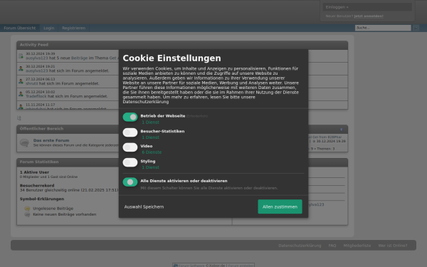Open Mitgliederliste footer link
The image size is (427, 267).
357,246
